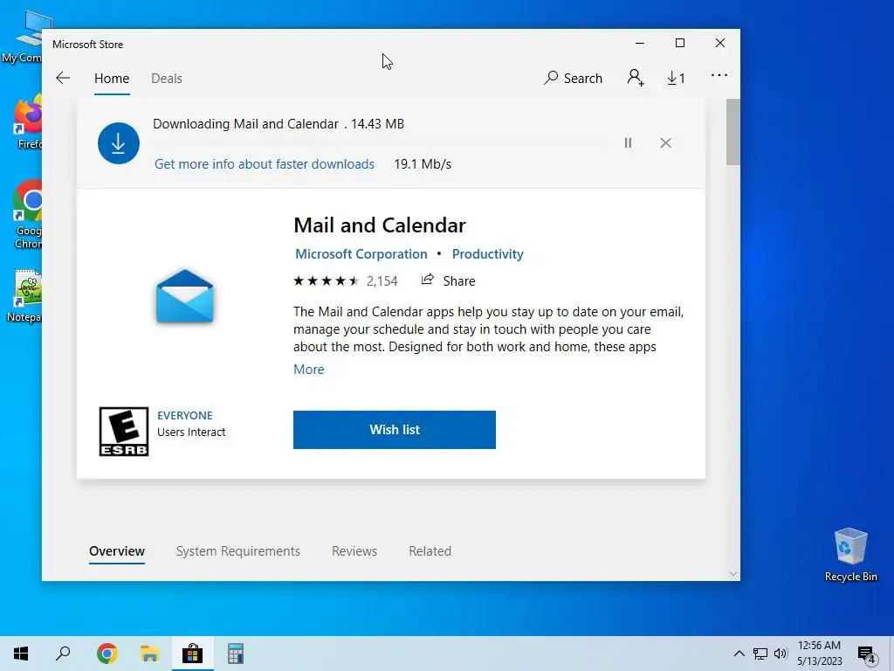Viewport: 894px width, 671px height.
Task: Select the Google Chrome desktop shortcut
Action: click(x=27, y=215)
